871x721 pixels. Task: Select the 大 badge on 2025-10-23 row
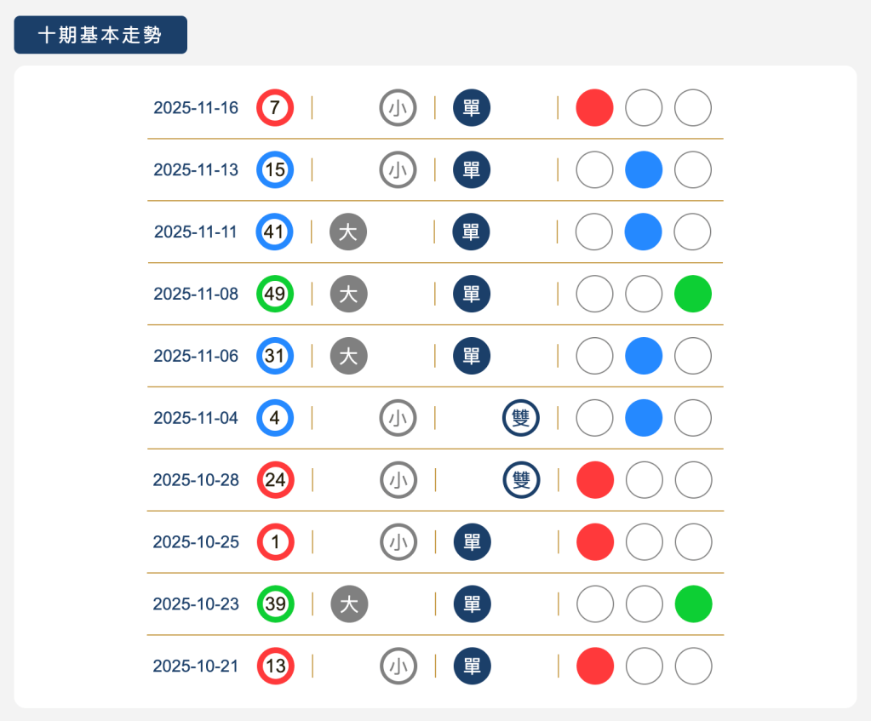[x=348, y=604]
